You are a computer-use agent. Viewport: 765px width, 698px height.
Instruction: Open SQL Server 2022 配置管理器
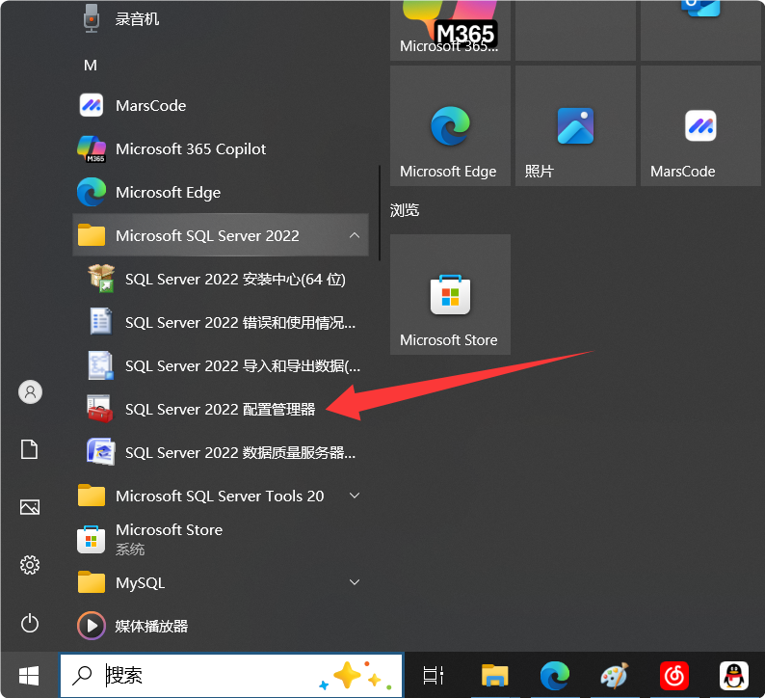click(221, 409)
